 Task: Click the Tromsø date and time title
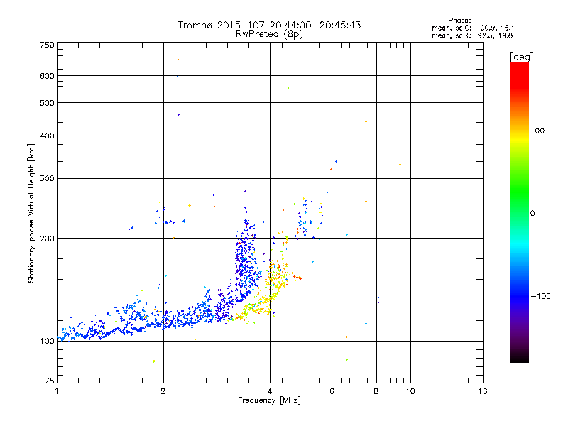tap(269, 25)
